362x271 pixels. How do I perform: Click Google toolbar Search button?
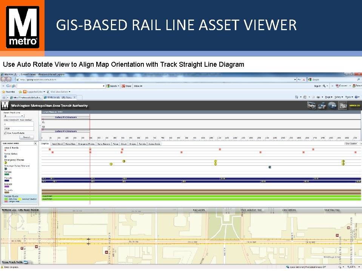click(112, 86)
